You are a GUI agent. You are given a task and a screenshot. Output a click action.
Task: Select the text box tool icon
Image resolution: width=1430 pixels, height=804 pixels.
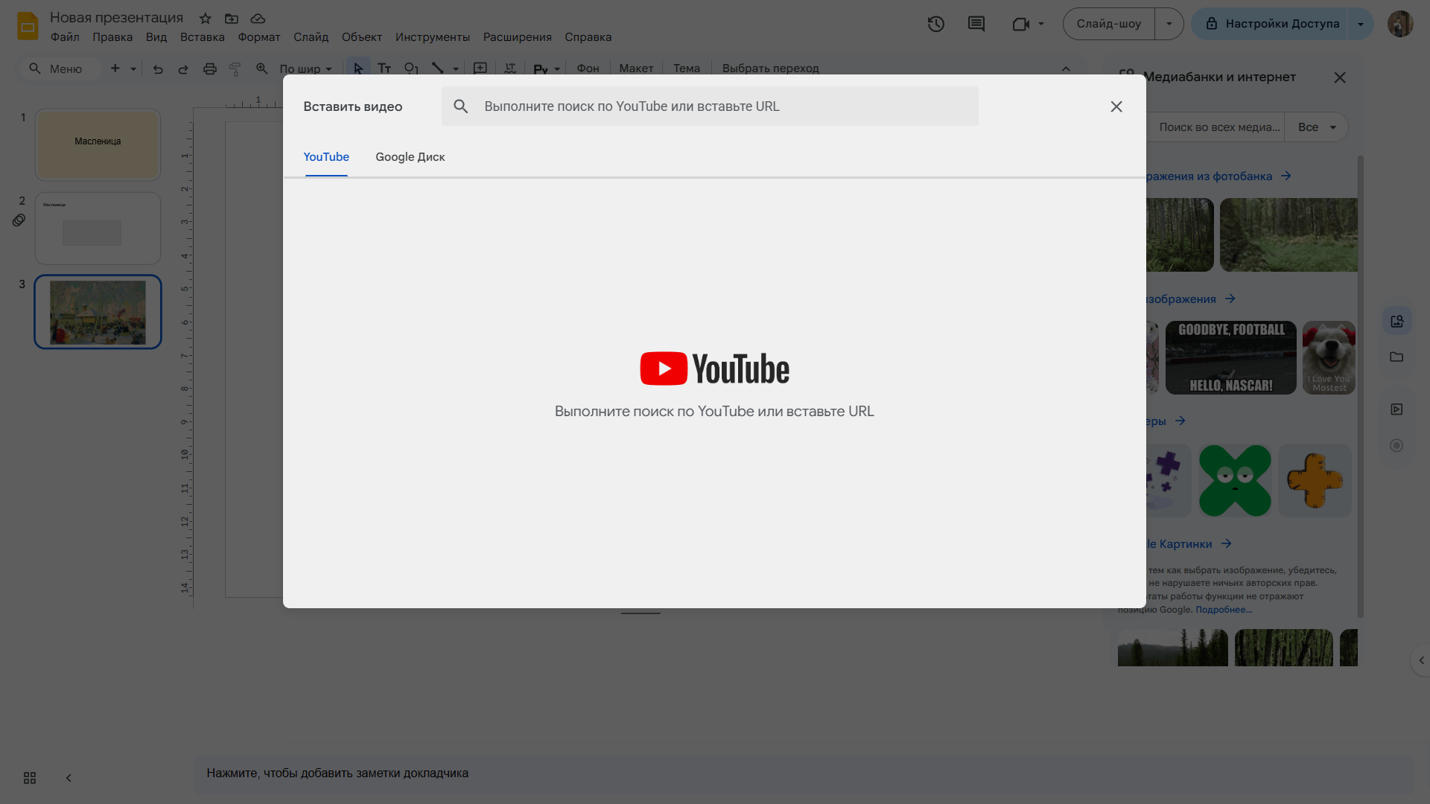click(x=384, y=68)
